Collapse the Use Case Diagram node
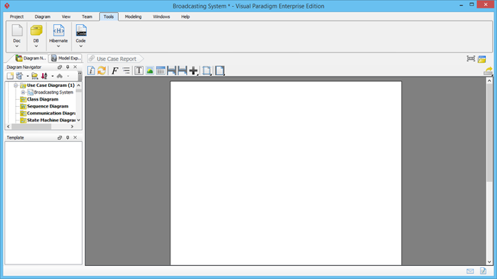497x279 pixels. pyautogui.click(x=15, y=85)
